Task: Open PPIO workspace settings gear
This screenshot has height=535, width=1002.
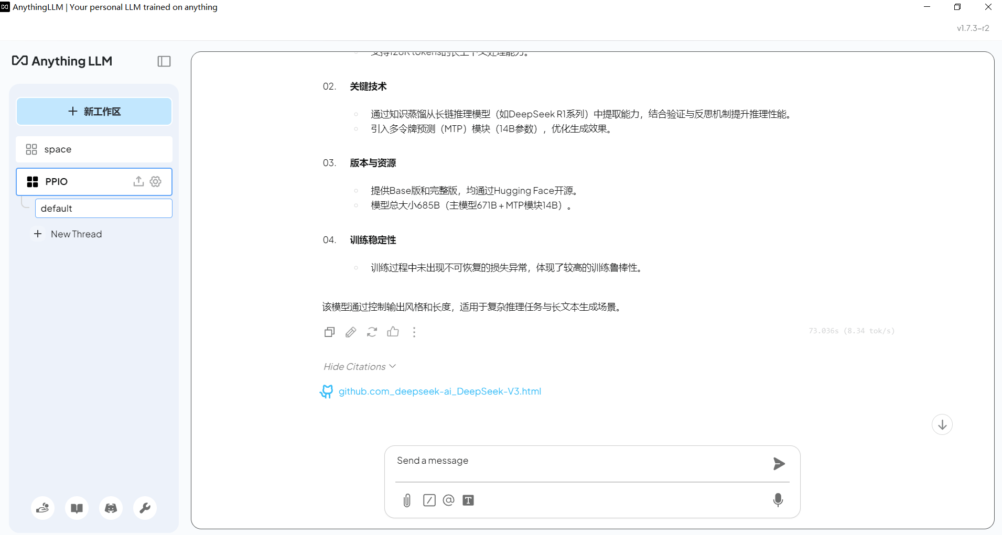Action: tap(156, 181)
